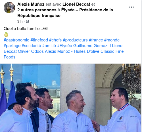The width and height of the screenshot is (142, 132).
Task: Follow the #amitié hashtag
Action: [x=49, y=46]
